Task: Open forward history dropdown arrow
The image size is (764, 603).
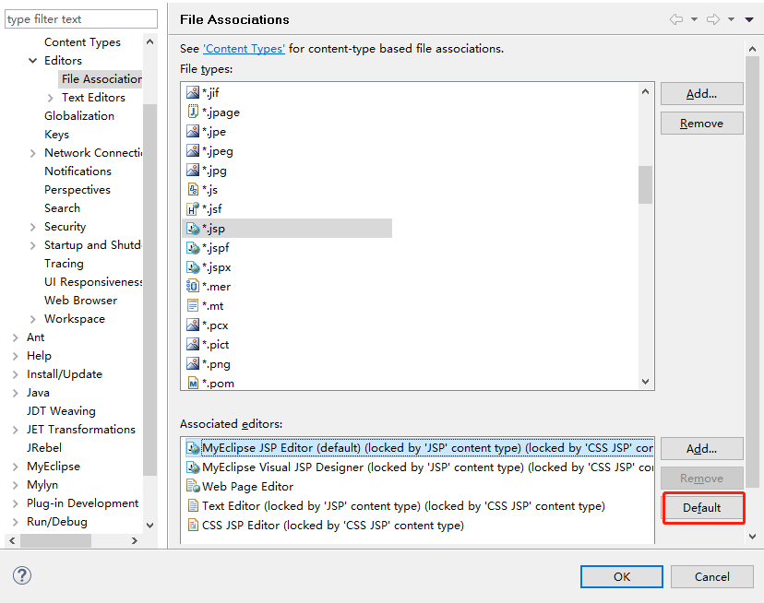Action: (x=731, y=19)
